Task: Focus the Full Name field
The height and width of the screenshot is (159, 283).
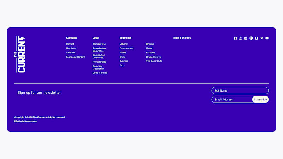Action: tap(240, 91)
